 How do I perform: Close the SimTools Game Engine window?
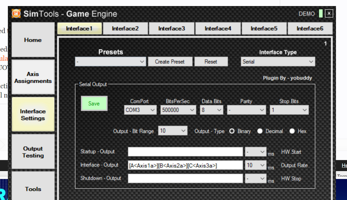(329, 14)
